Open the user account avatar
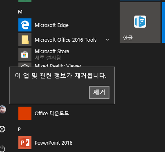This screenshot has height=152, width=165. pyautogui.click(x=3, y=110)
